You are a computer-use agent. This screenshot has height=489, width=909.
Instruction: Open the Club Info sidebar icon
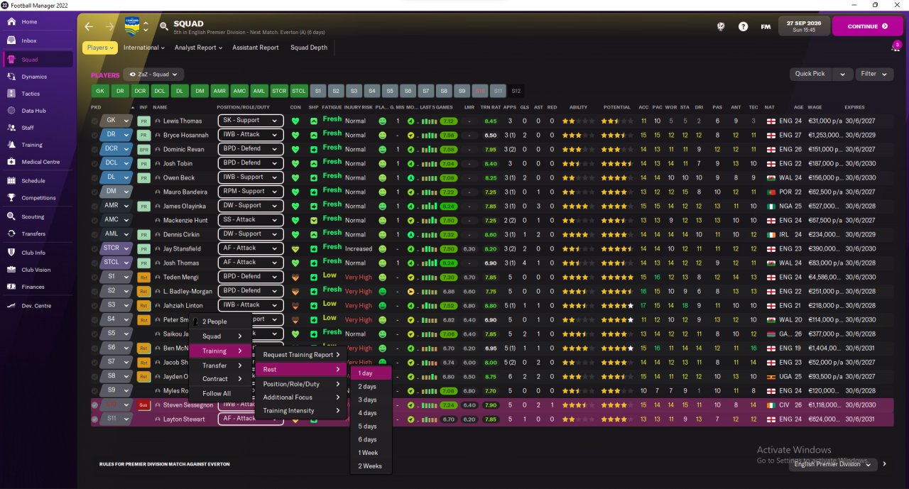point(12,253)
